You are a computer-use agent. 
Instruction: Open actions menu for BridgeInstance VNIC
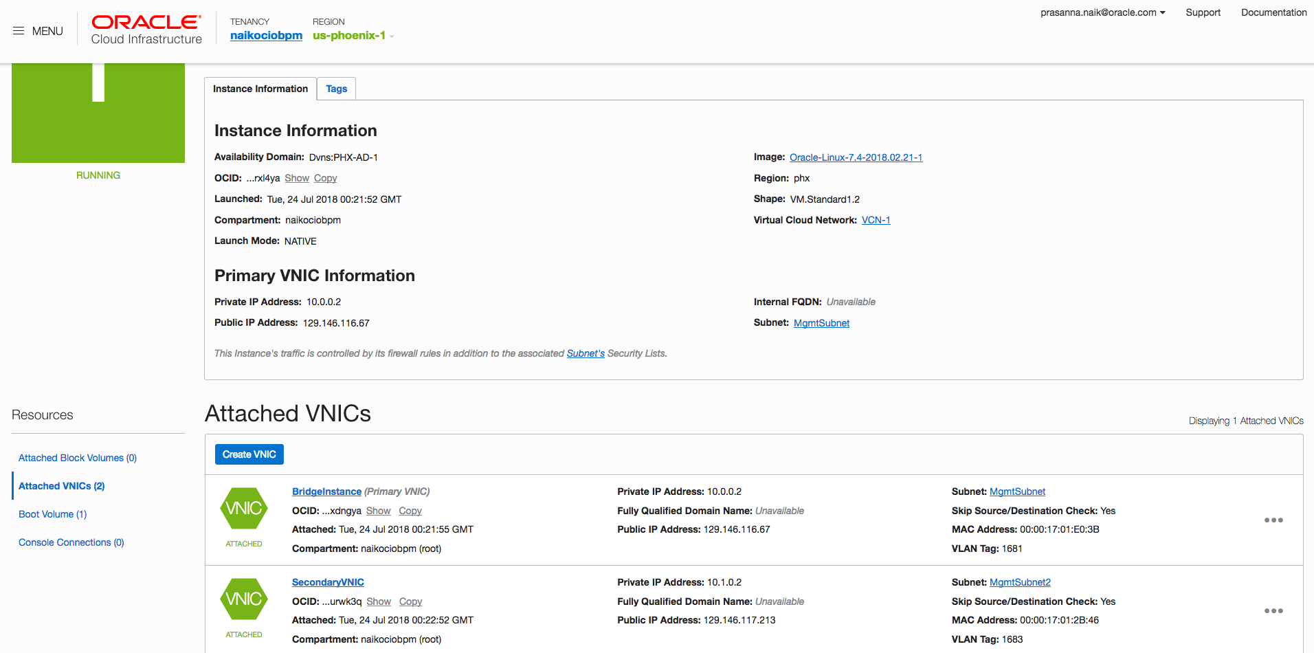(x=1273, y=520)
